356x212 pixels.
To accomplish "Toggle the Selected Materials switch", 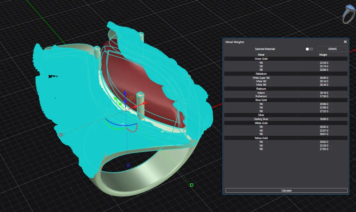I will point(309,49).
